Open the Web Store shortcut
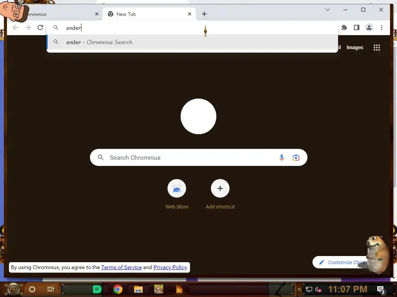 pyautogui.click(x=177, y=188)
